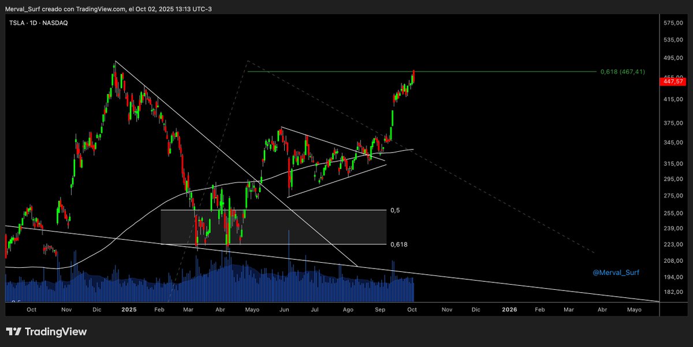Click the 535,00 price axis label
The height and width of the screenshot is (347, 693).
674,40
